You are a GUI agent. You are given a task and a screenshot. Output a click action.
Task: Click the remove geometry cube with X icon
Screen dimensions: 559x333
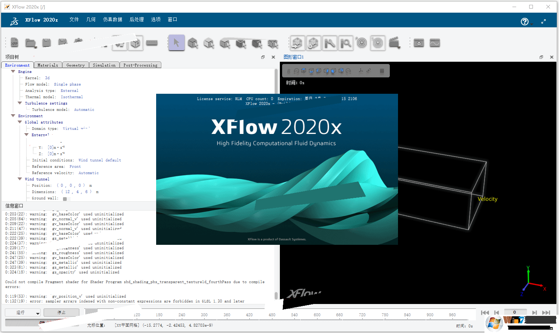coord(313,43)
